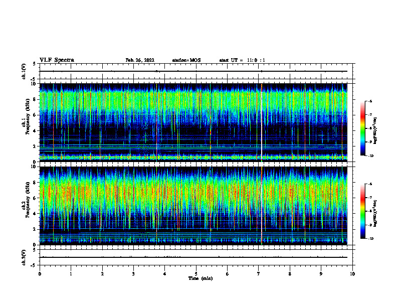Click the "VLF Spectra" plot title
This screenshot has width=397, height=307.
[57, 60]
